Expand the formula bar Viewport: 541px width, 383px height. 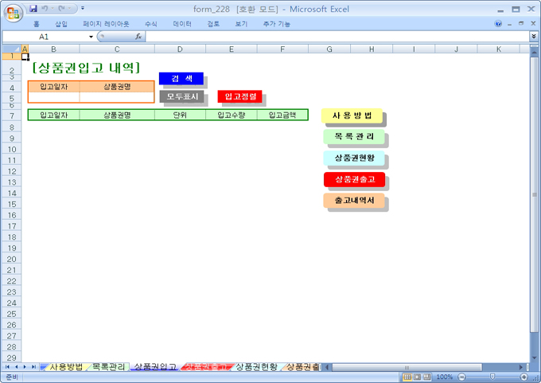click(x=533, y=37)
